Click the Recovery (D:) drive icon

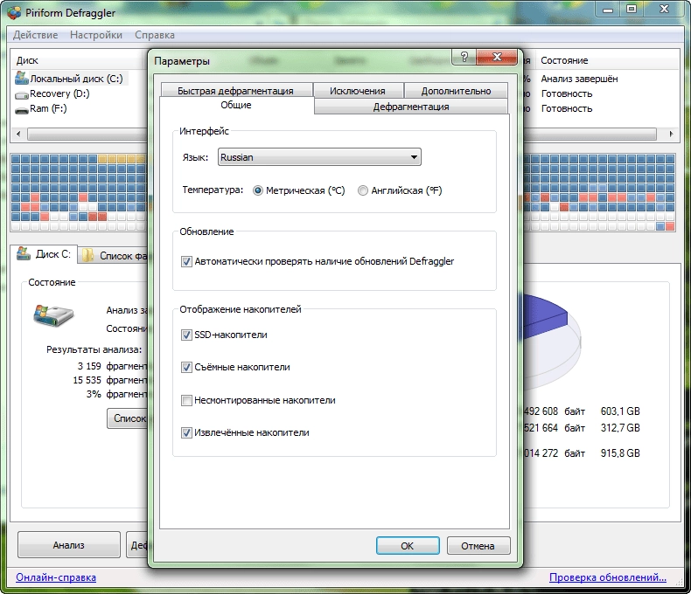pos(22,94)
